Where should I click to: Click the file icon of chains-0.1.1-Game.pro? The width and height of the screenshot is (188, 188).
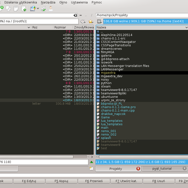click(98, 107)
